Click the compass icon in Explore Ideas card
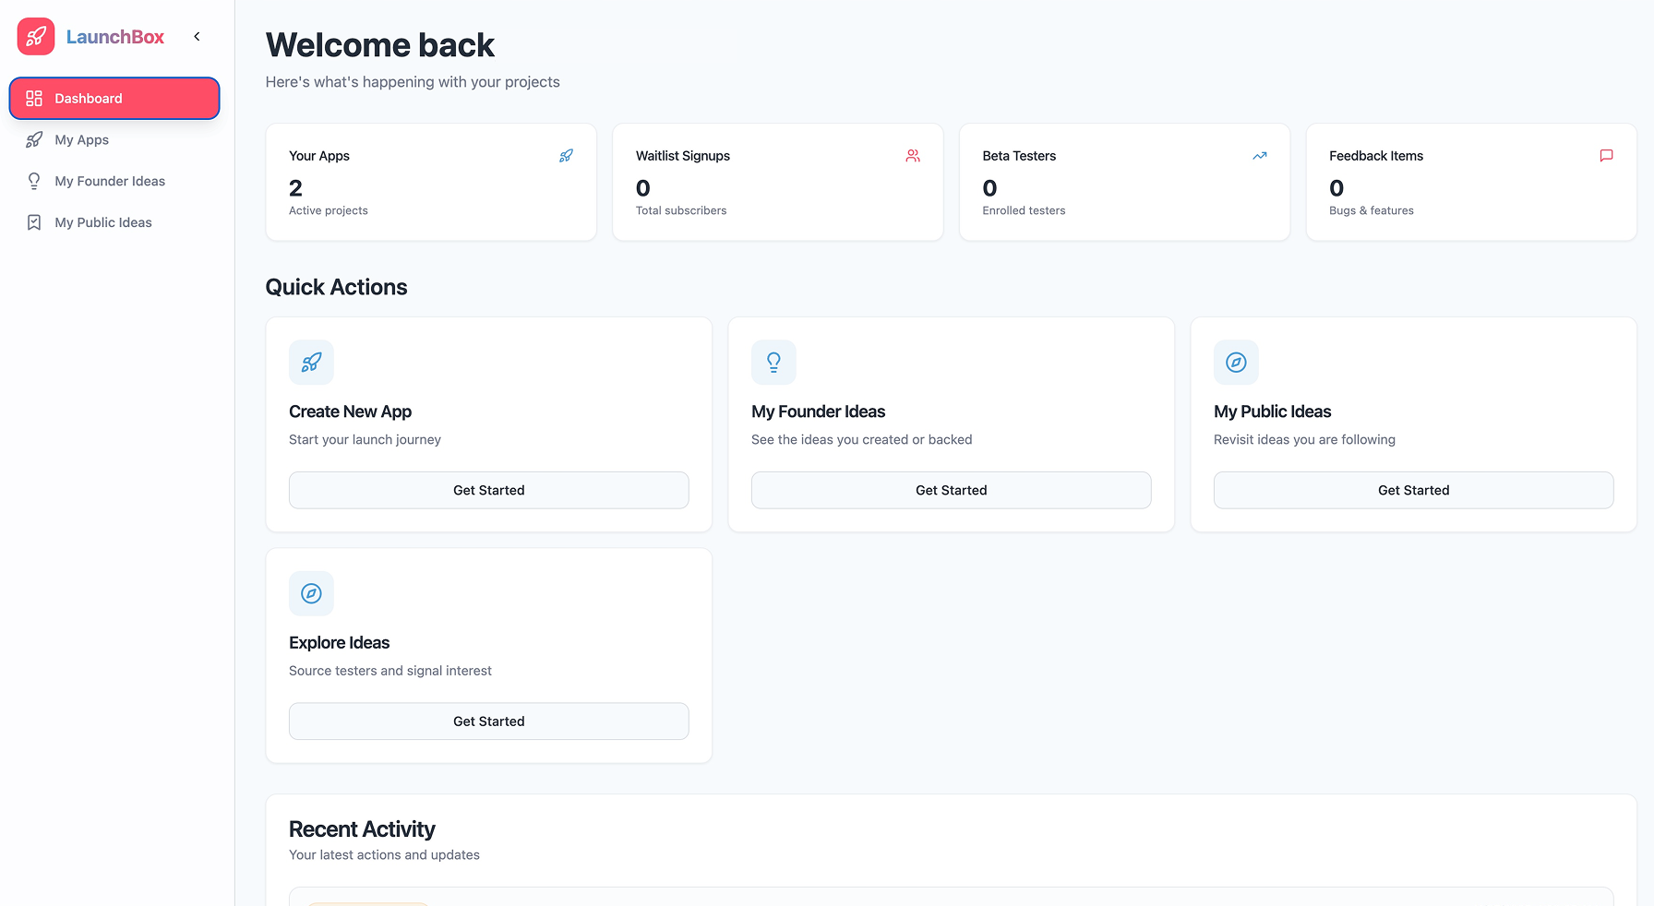 tap(311, 593)
